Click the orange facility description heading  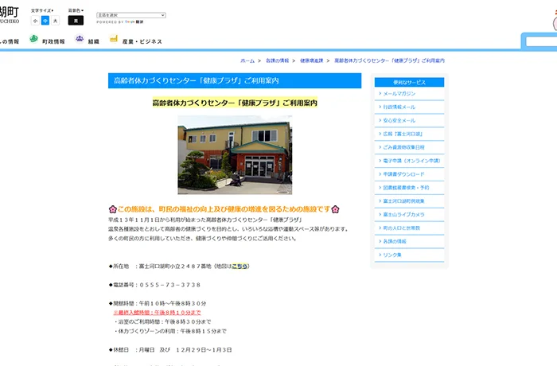(224, 209)
